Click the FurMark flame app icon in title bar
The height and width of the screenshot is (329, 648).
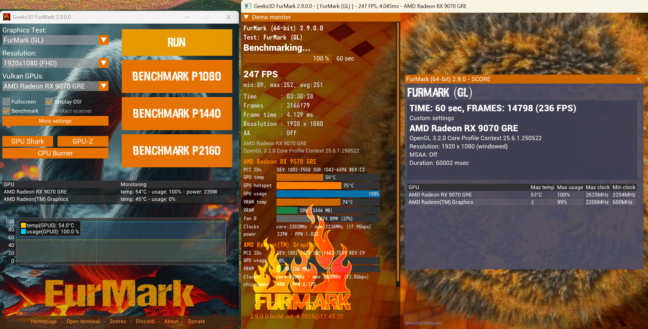tap(7, 17)
